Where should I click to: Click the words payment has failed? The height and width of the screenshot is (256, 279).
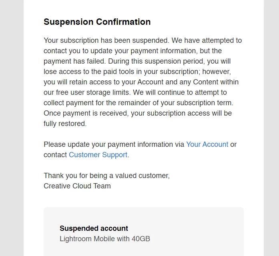(74, 61)
